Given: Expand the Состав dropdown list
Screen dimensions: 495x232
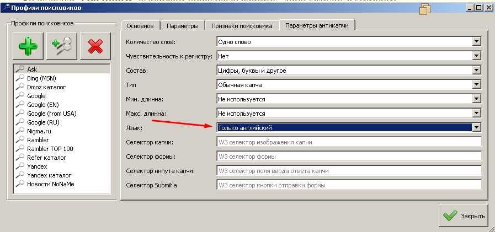Looking at the screenshot, I should [477, 71].
